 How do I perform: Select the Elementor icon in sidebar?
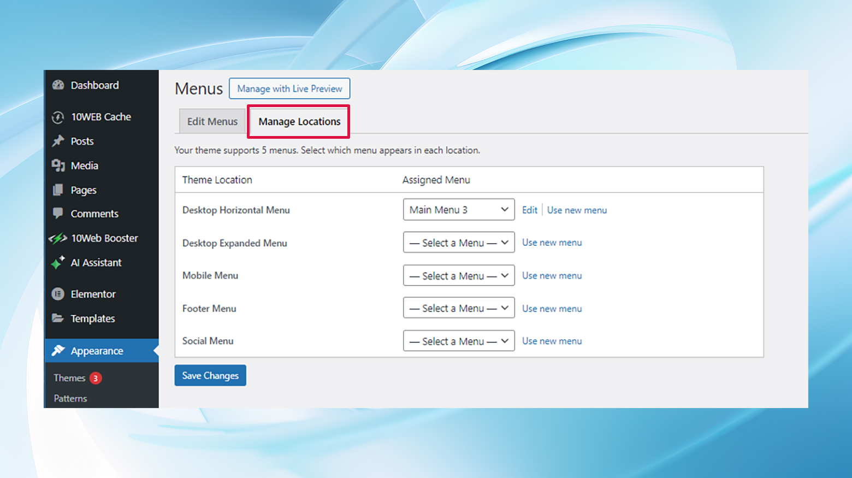point(58,294)
